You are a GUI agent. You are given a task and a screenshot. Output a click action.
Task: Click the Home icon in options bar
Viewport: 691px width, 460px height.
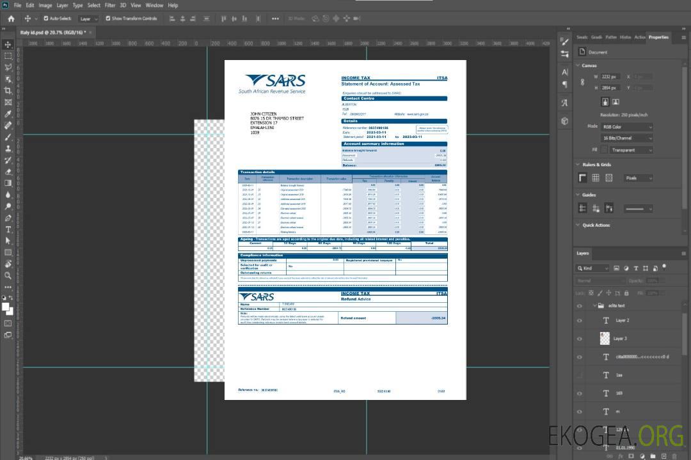[11, 19]
